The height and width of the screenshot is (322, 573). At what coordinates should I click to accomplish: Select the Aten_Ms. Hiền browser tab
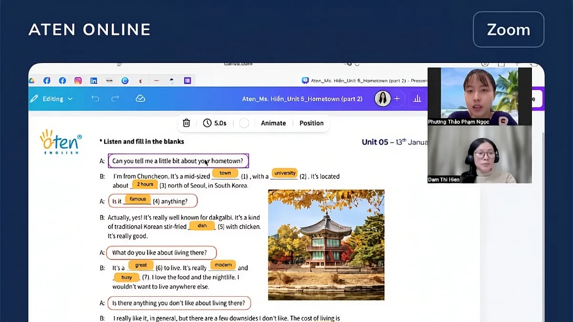[x=364, y=81]
